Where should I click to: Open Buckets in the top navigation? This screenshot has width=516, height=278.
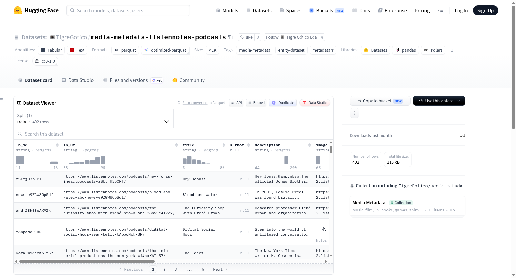327,10
